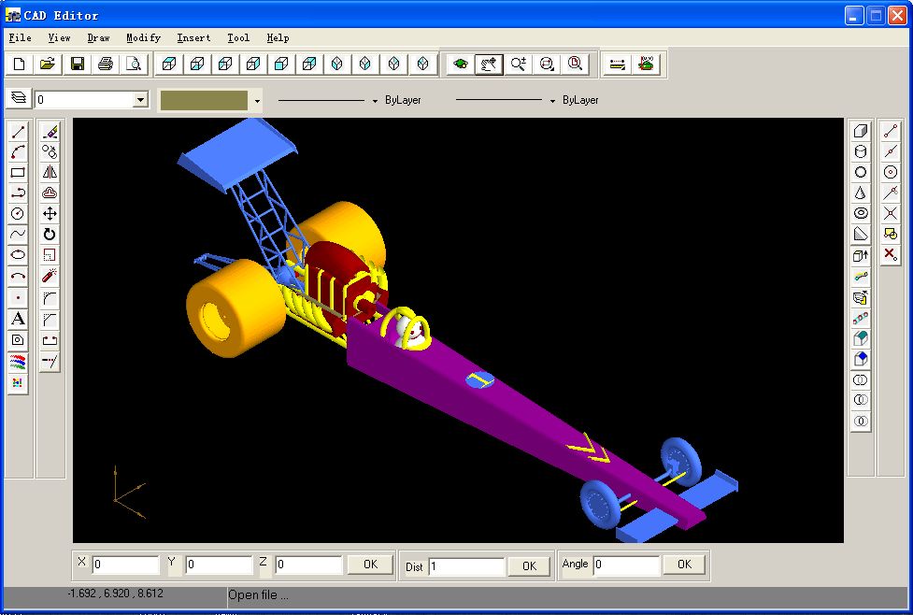The width and height of the screenshot is (913, 615).
Task: Choose the Rotate tool
Action: (x=50, y=235)
